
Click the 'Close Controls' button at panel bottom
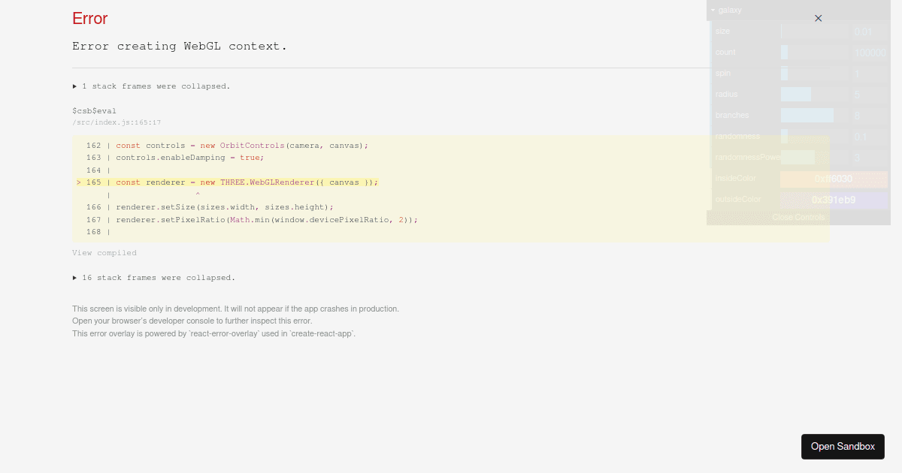point(798,217)
